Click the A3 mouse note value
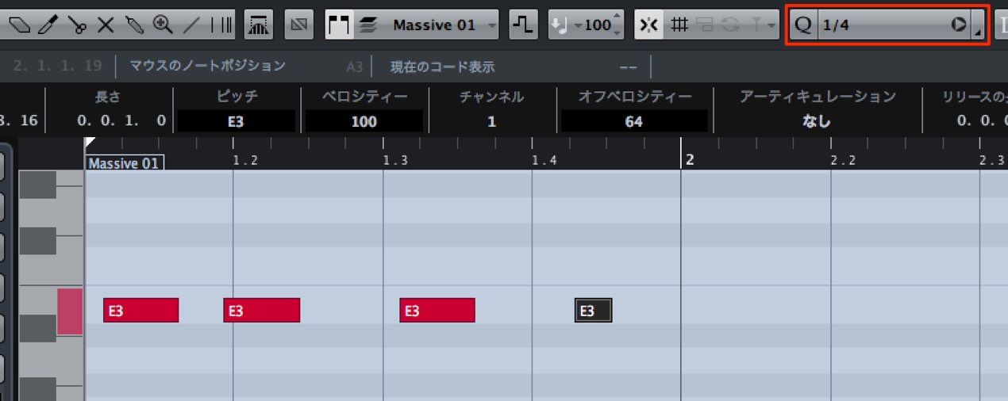 click(x=354, y=67)
